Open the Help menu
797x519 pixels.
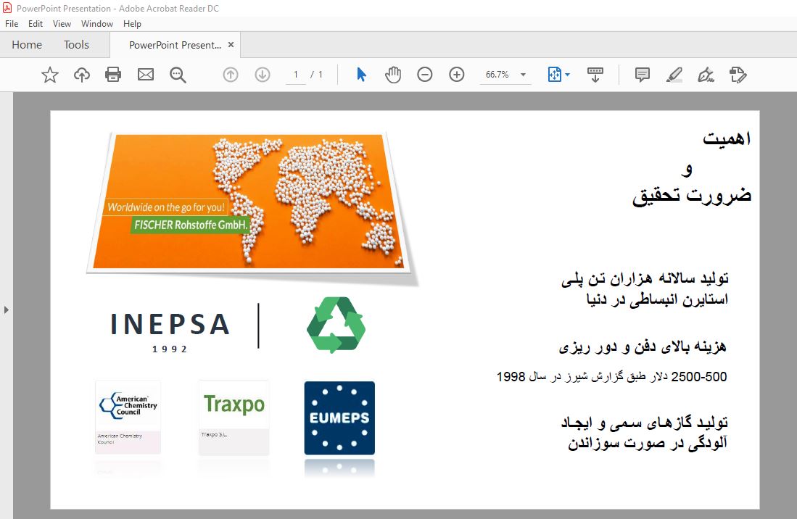(x=133, y=23)
